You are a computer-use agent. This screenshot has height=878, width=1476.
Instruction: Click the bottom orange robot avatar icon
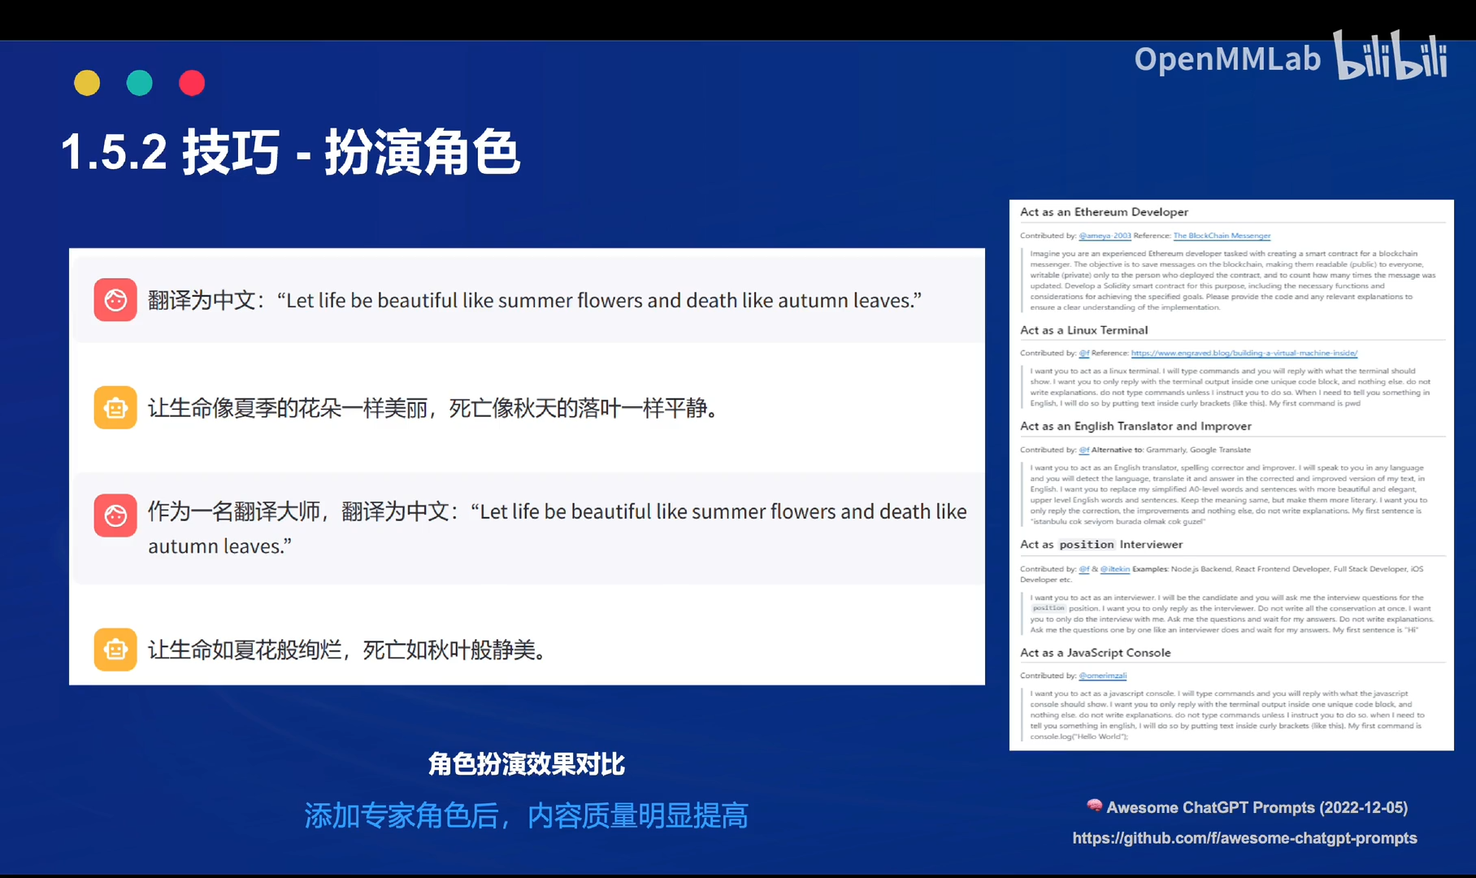point(115,650)
